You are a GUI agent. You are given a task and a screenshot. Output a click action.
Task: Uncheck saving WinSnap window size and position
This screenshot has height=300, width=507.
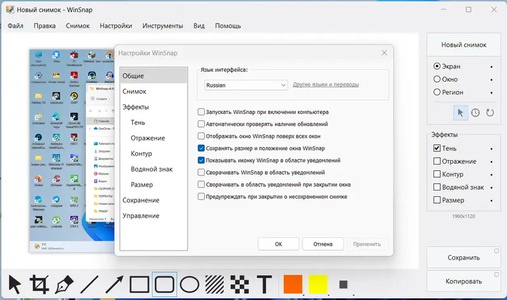click(201, 148)
